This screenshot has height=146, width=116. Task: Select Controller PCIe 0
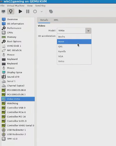tap(18, 112)
